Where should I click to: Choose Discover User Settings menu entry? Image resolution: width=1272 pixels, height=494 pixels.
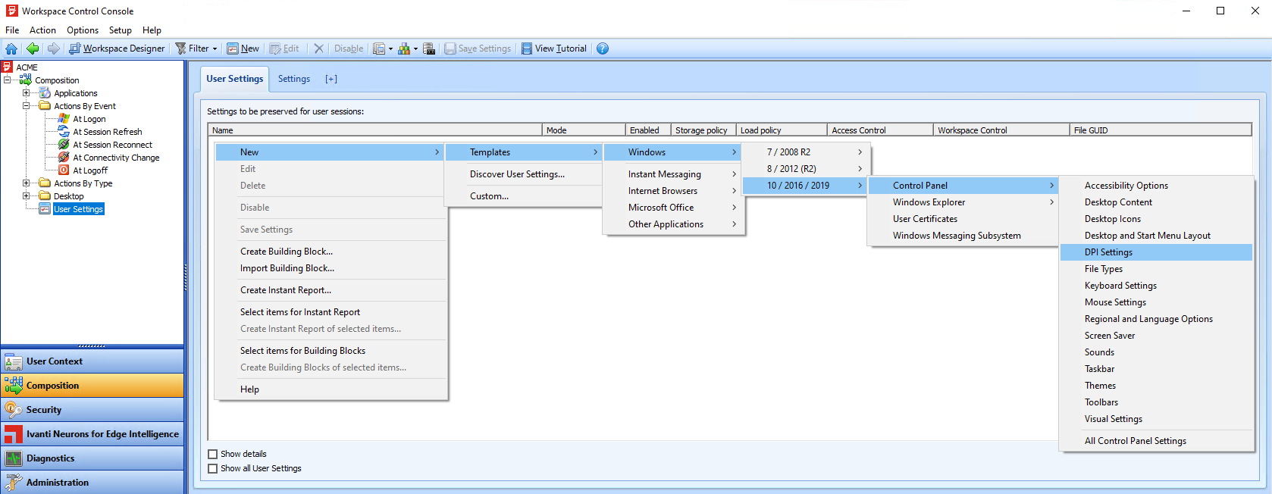pyautogui.click(x=517, y=174)
